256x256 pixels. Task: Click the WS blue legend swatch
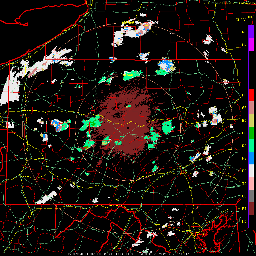pyautogui.click(x=251, y=158)
